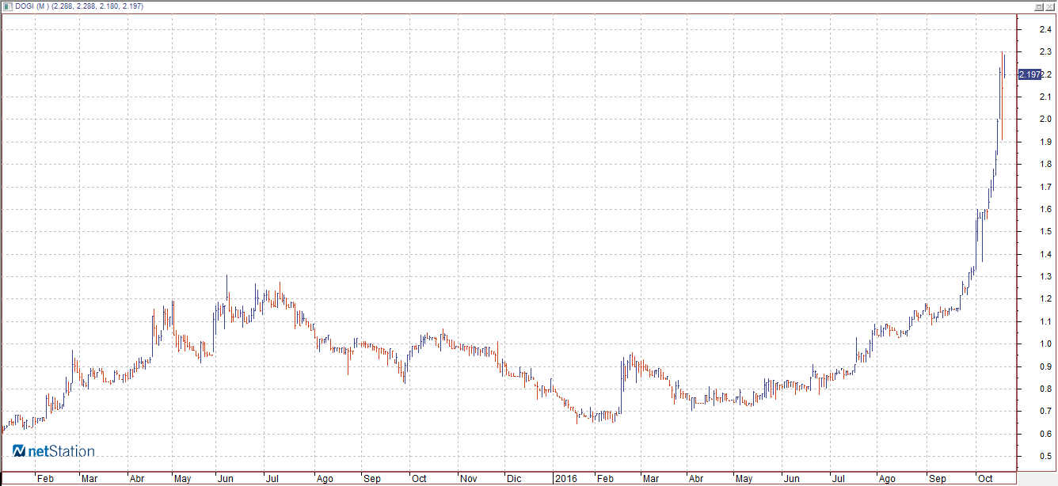Click the 1.3 price scale label

click(x=1045, y=277)
